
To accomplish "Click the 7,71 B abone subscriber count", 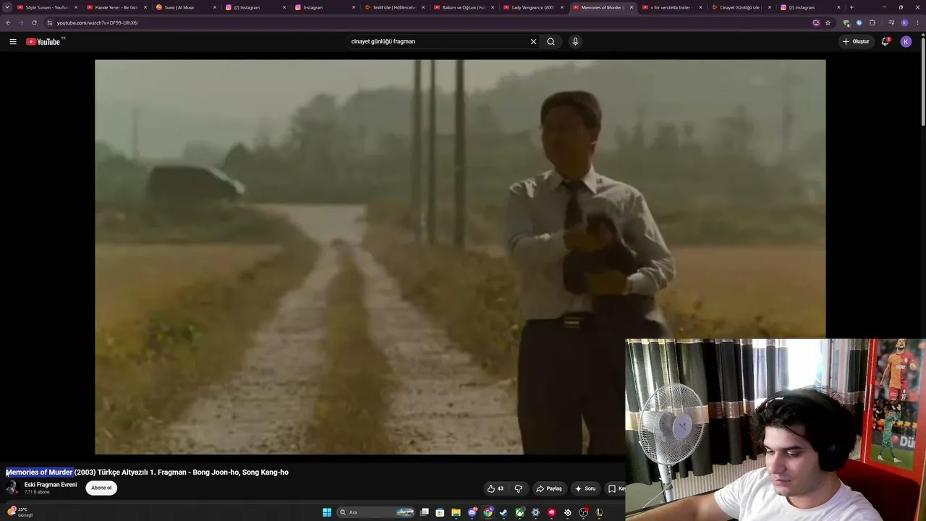I will [x=37, y=492].
